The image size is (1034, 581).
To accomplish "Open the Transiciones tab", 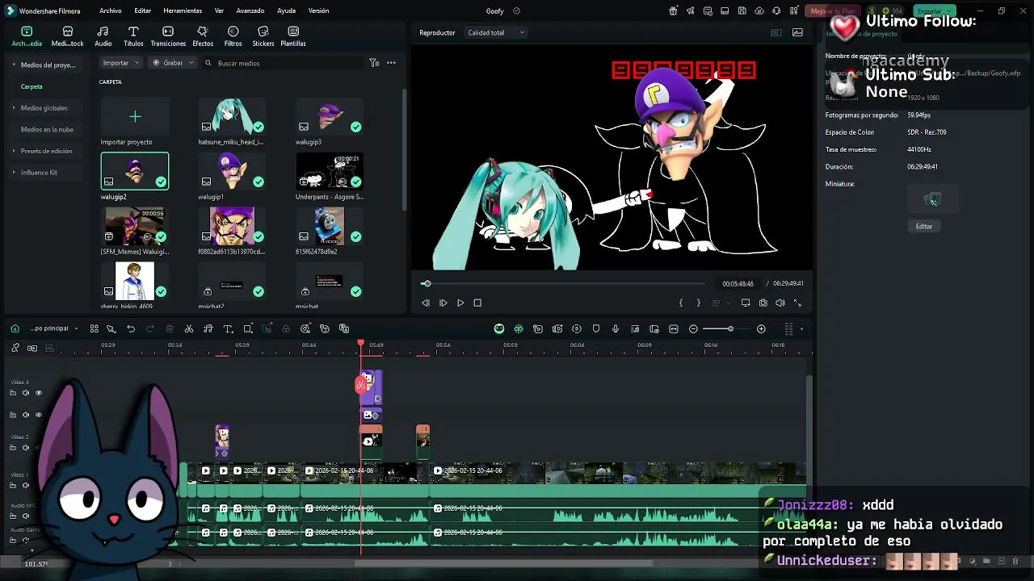I will point(168,36).
